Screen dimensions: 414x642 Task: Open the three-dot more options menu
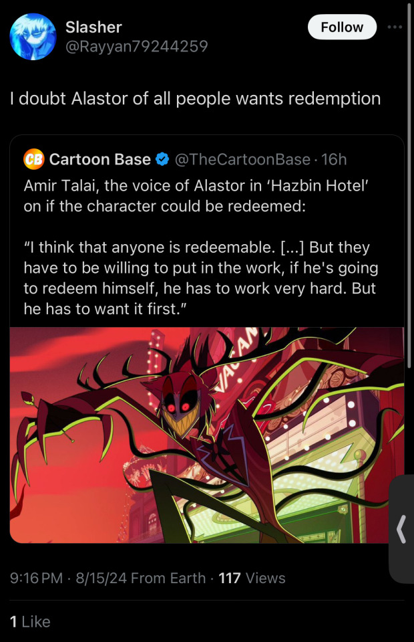coord(395,27)
